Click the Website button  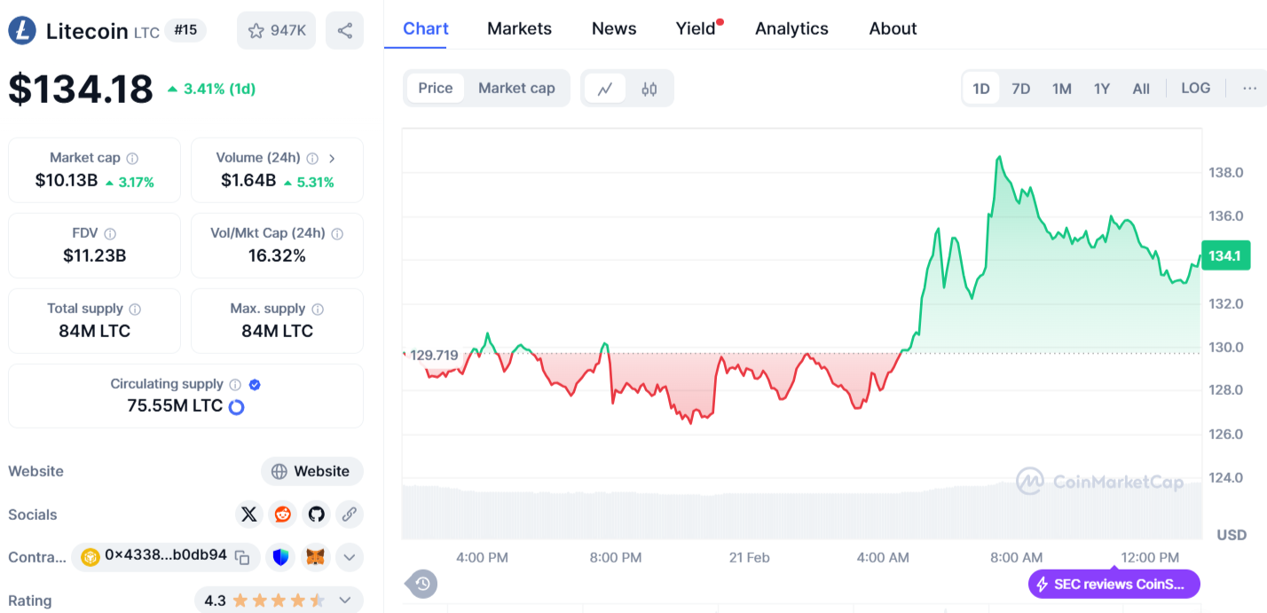click(311, 471)
